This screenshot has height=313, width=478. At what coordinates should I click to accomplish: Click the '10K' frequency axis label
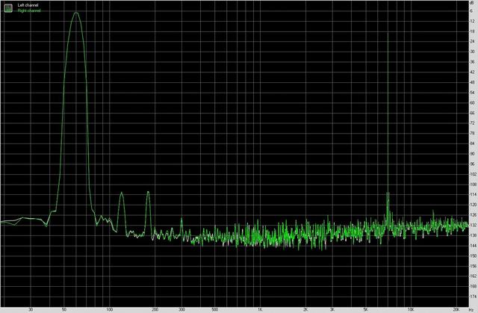tap(411, 310)
